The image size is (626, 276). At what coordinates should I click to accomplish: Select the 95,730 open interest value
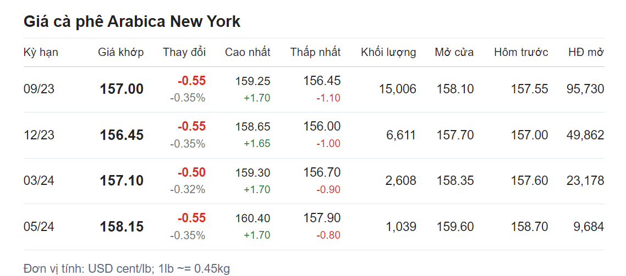(x=585, y=89)
